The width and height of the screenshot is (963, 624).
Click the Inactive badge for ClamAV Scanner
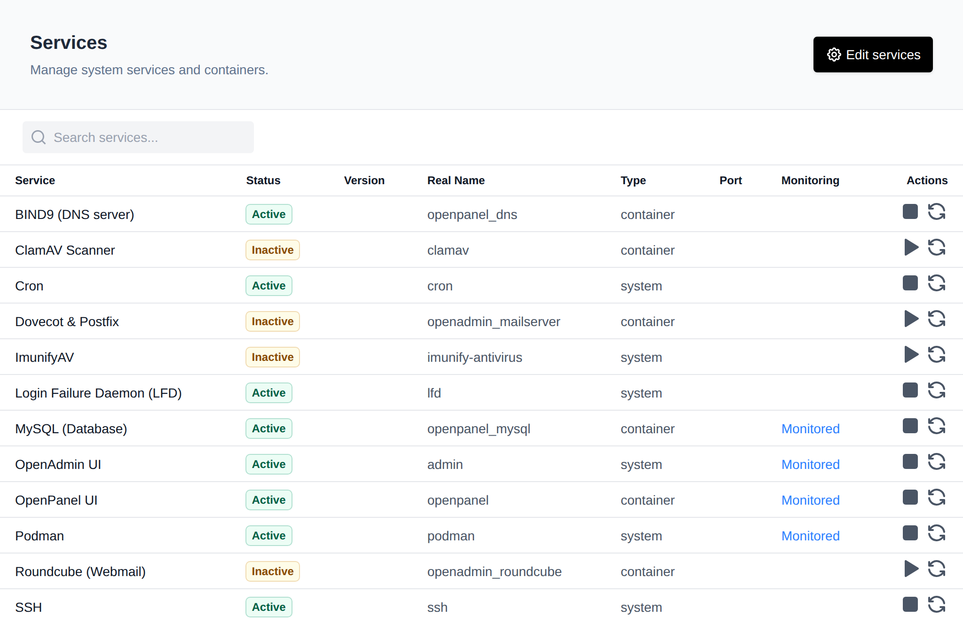coord(273,250)
